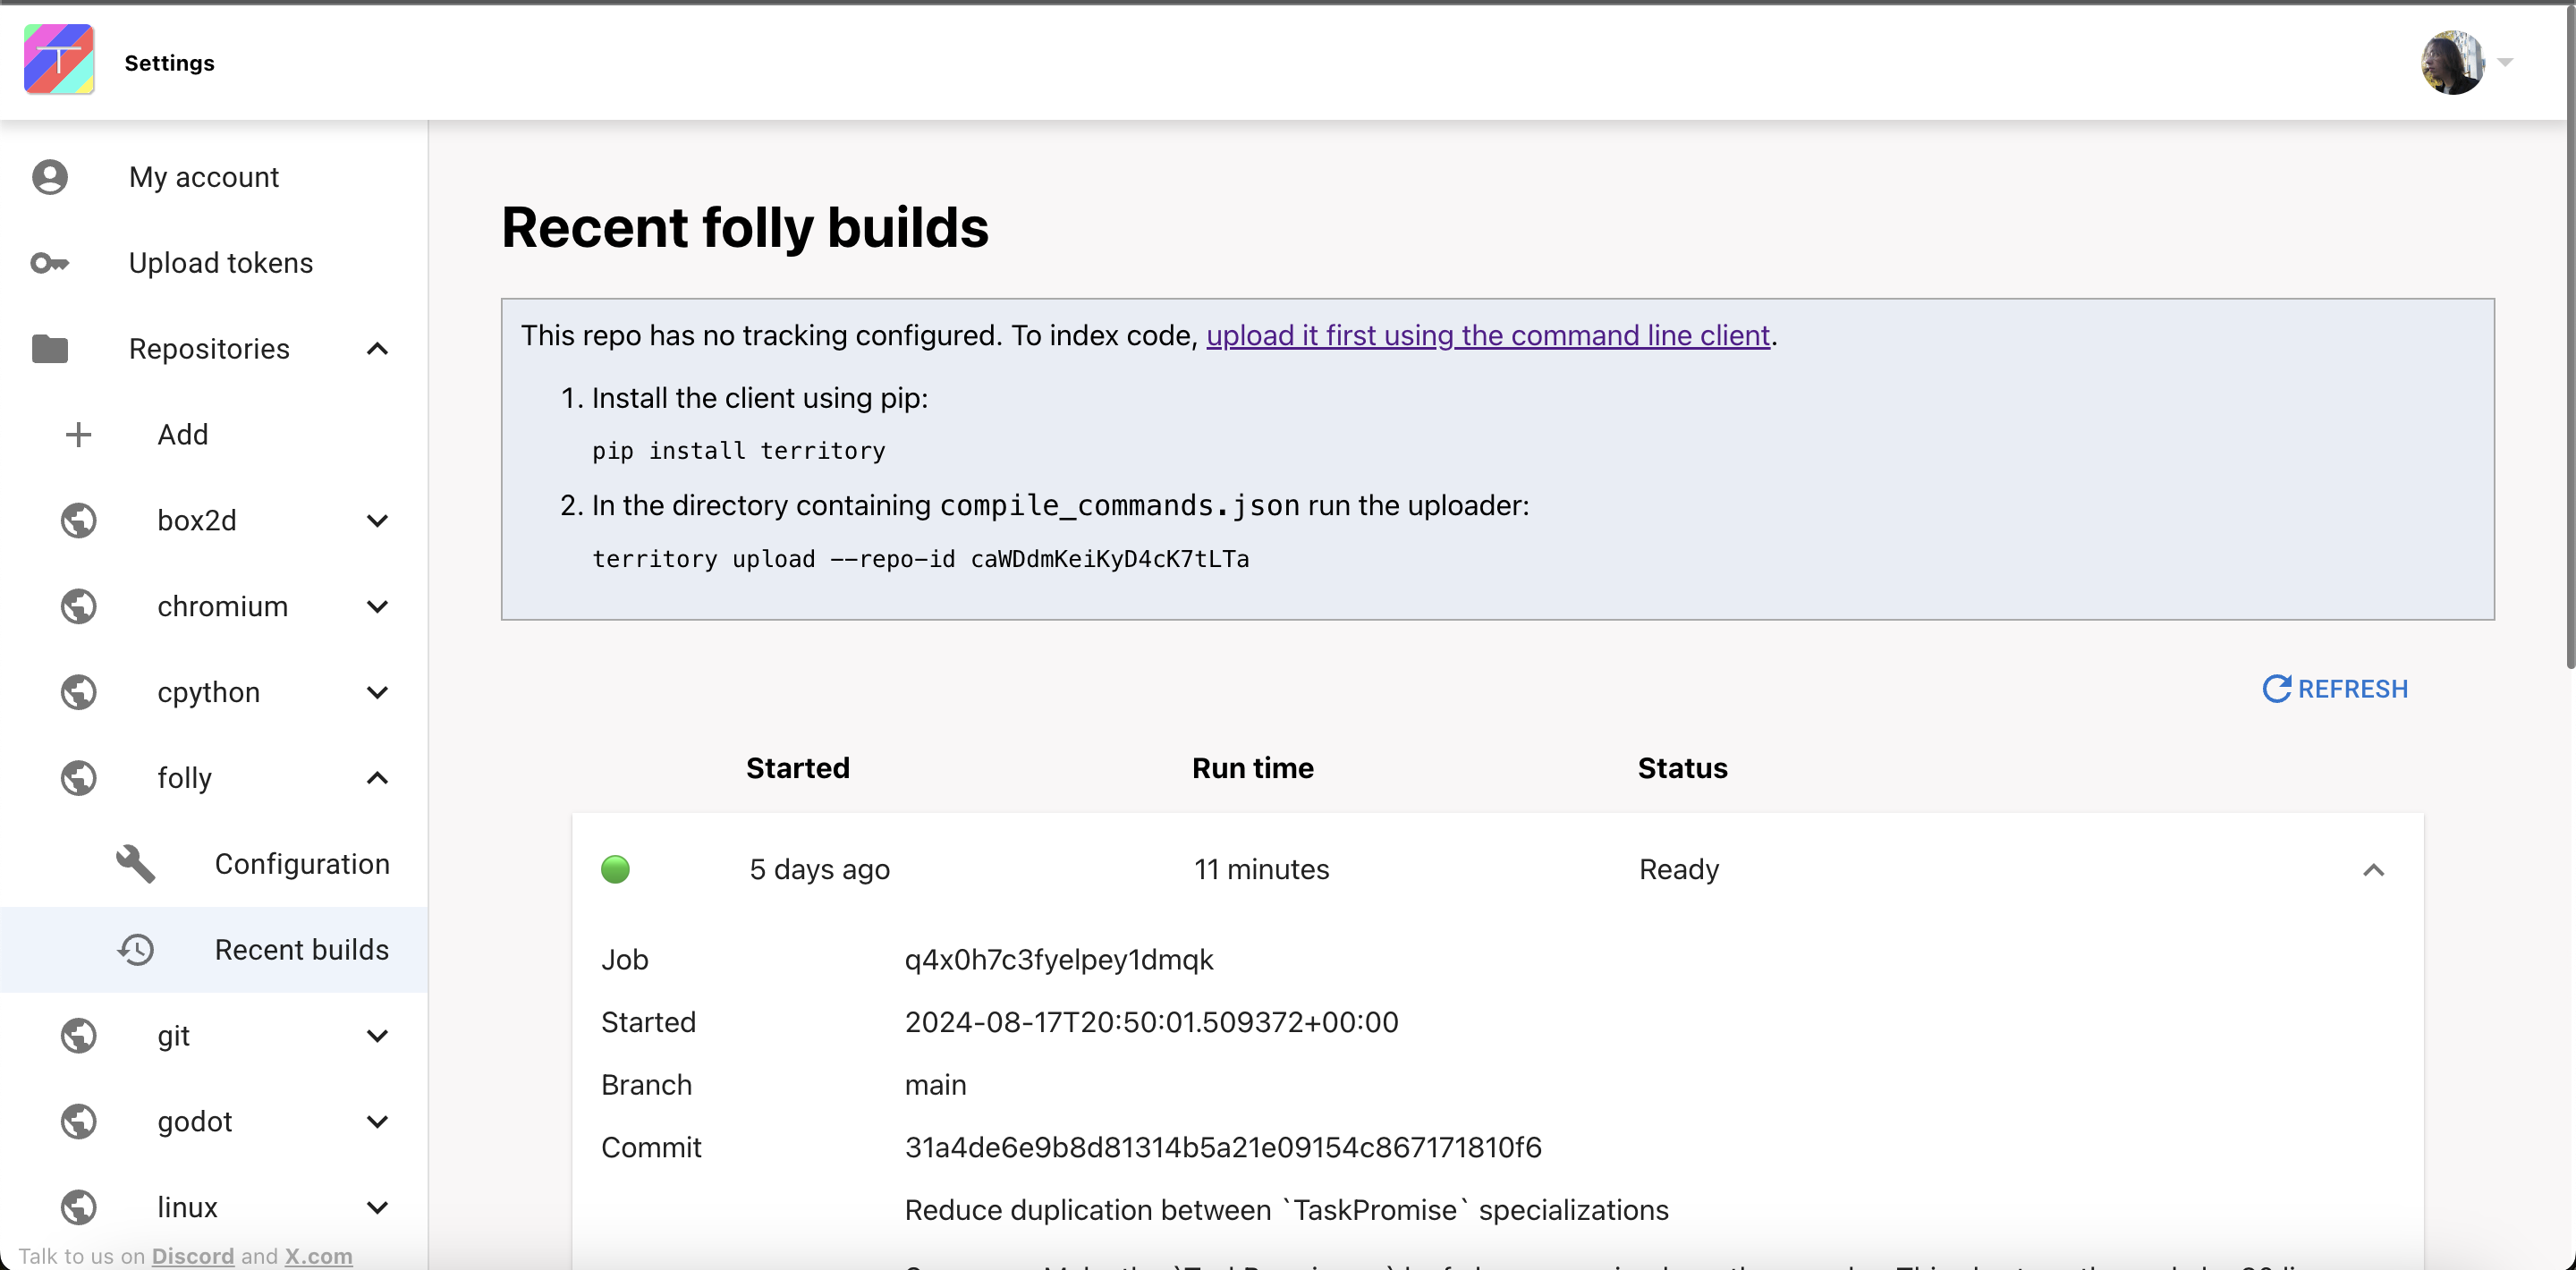
Task: Collapse the 5 days ago build row
Action: point(2373,870)
